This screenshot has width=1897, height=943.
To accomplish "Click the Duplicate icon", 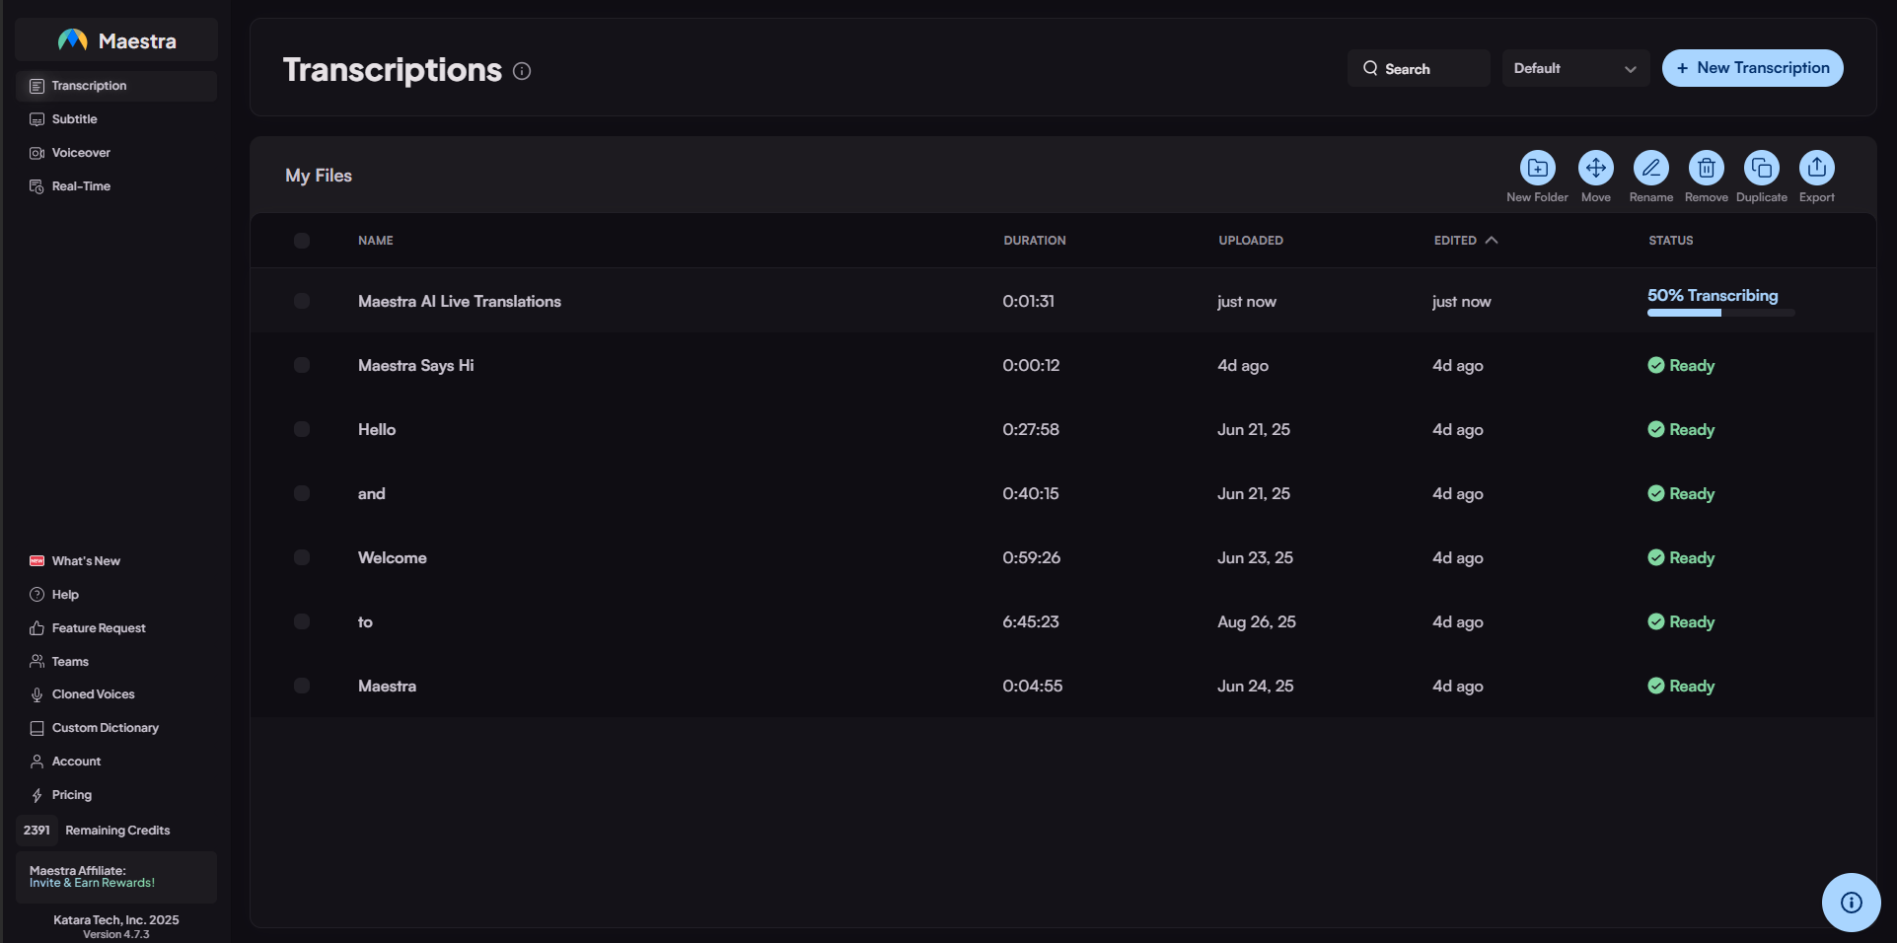I will (1761, 169).
